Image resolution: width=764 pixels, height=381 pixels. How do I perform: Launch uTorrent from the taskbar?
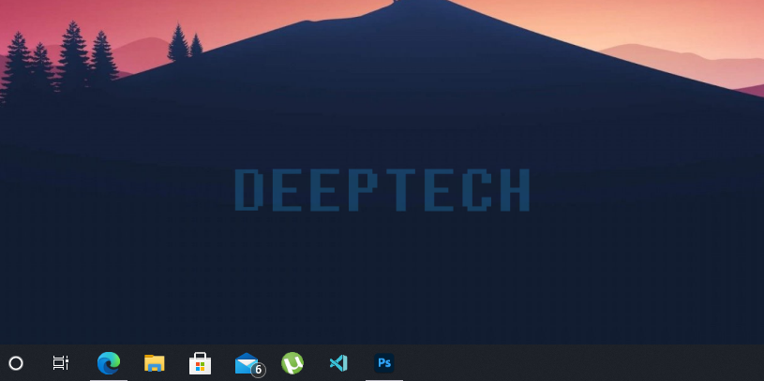pos(292,363)
